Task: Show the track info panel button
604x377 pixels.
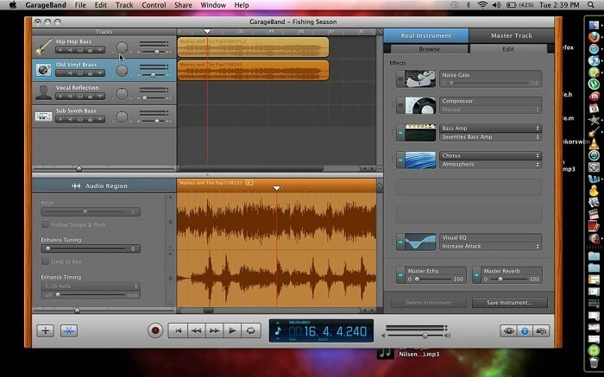Action: pos(525,330)
